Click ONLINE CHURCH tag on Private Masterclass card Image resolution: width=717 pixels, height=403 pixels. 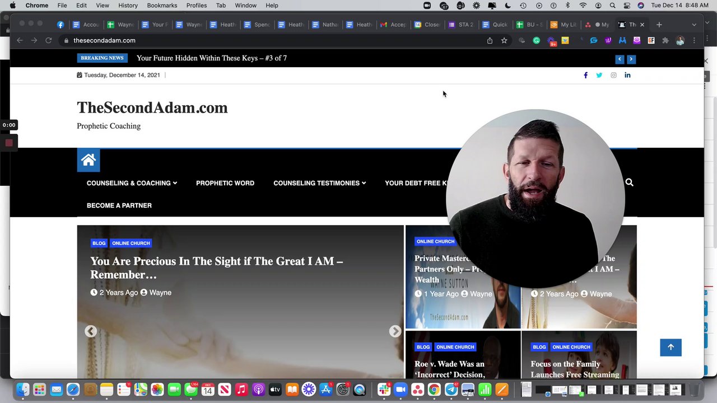pyautogui.click(x=435, y=241)
